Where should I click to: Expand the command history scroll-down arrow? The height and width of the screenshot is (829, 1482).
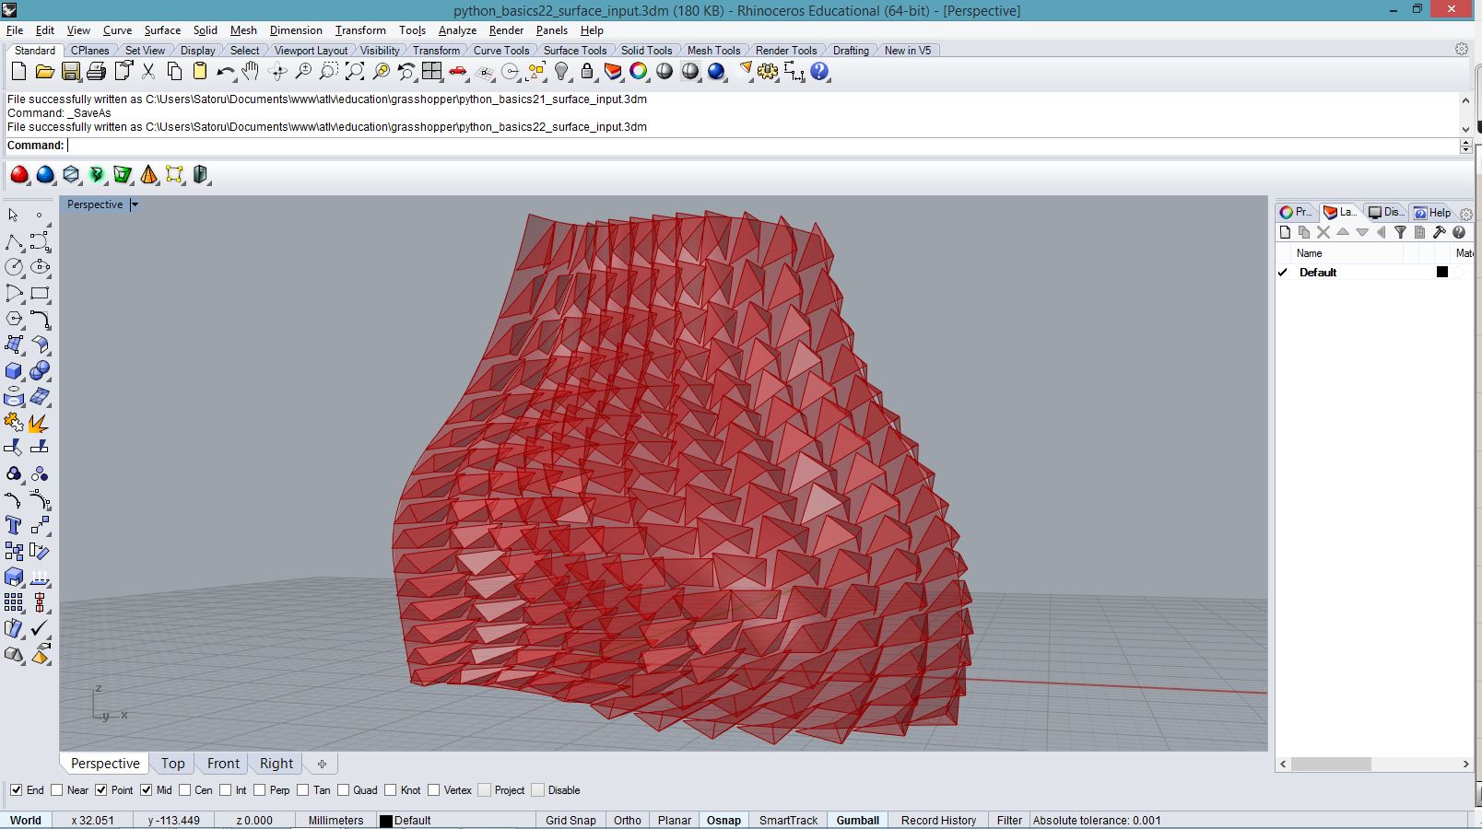pyautogui.click(x=1465, y=129)
